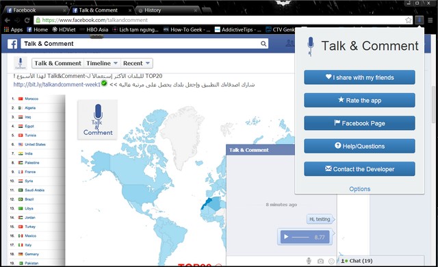Open the Lịch tạm ngưng bookmark
Viewport: 438px width, 267px height.
[136, 29]
